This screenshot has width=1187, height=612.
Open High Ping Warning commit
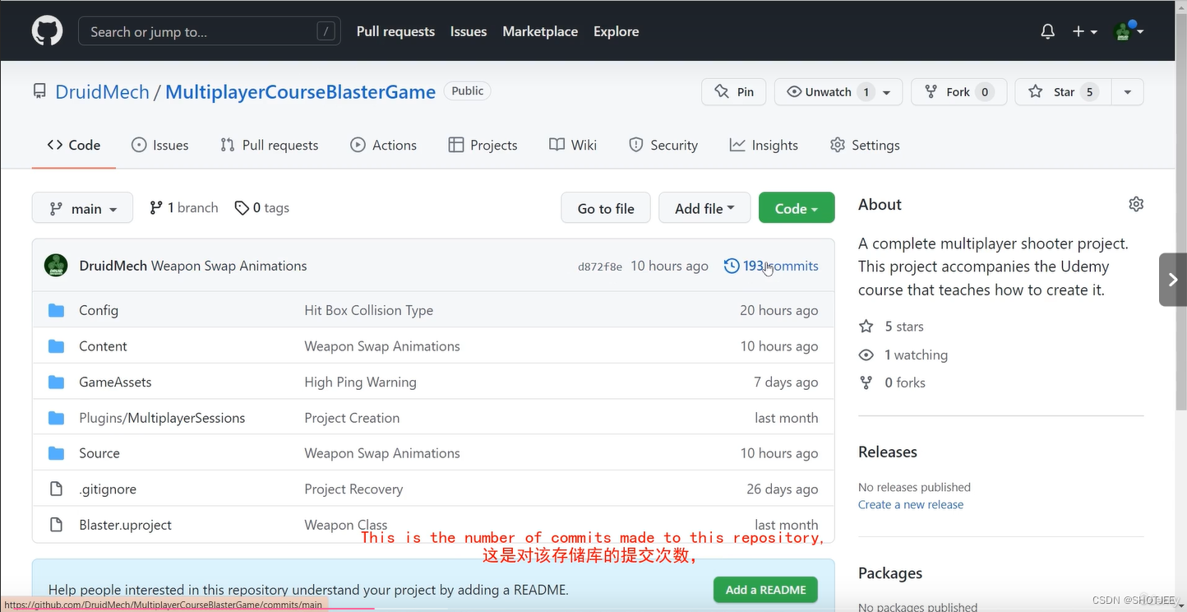tap(361, 382)
